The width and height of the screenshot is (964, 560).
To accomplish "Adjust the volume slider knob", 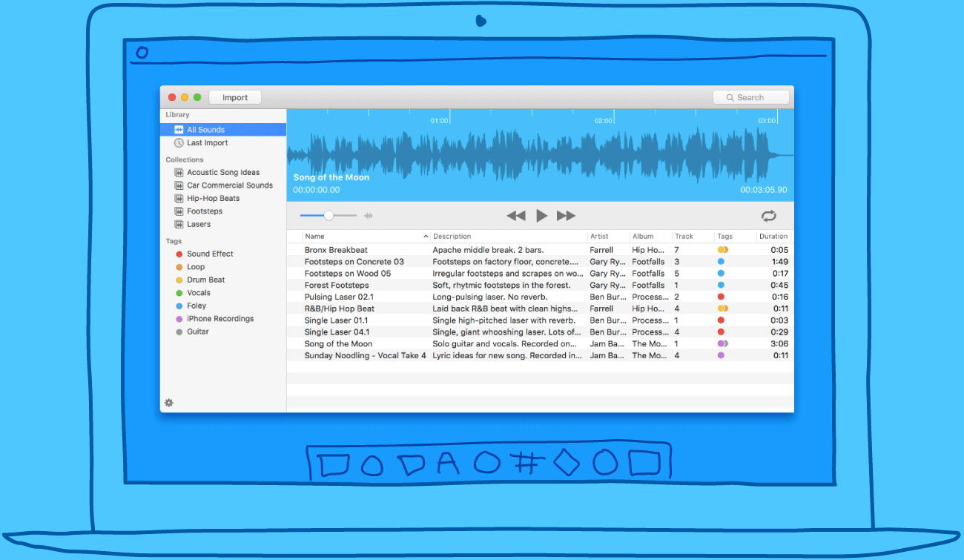I will (x=329, y=216).
